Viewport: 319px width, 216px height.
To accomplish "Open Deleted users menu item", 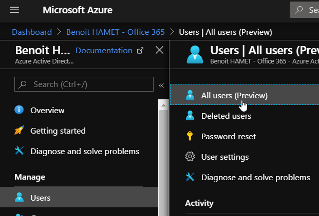I will click(x=226, y=116).
